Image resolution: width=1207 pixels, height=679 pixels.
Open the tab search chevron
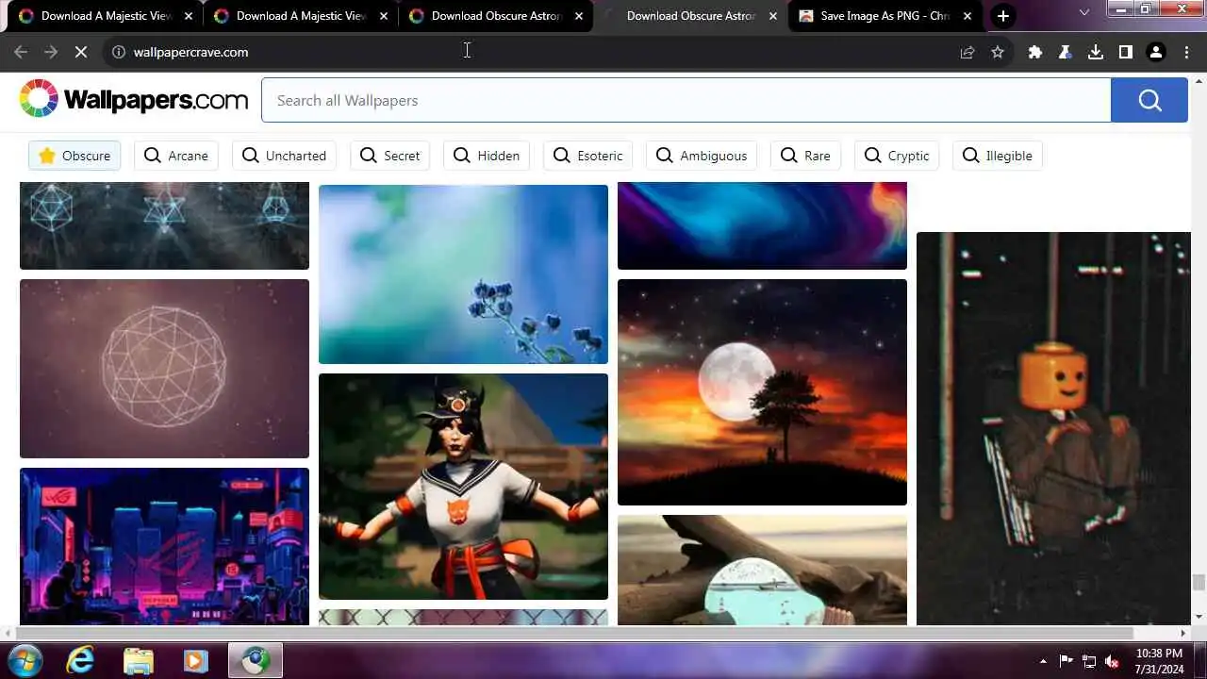[x=1084, y=13]
